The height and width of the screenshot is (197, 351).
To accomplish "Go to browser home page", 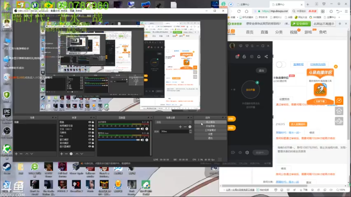I will click(x=247, y=11).
